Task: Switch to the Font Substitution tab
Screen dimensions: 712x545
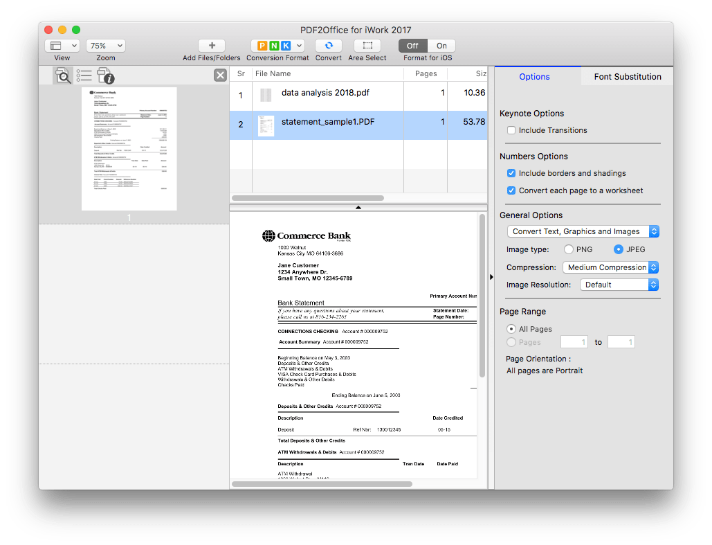Action: coord(627,77)
